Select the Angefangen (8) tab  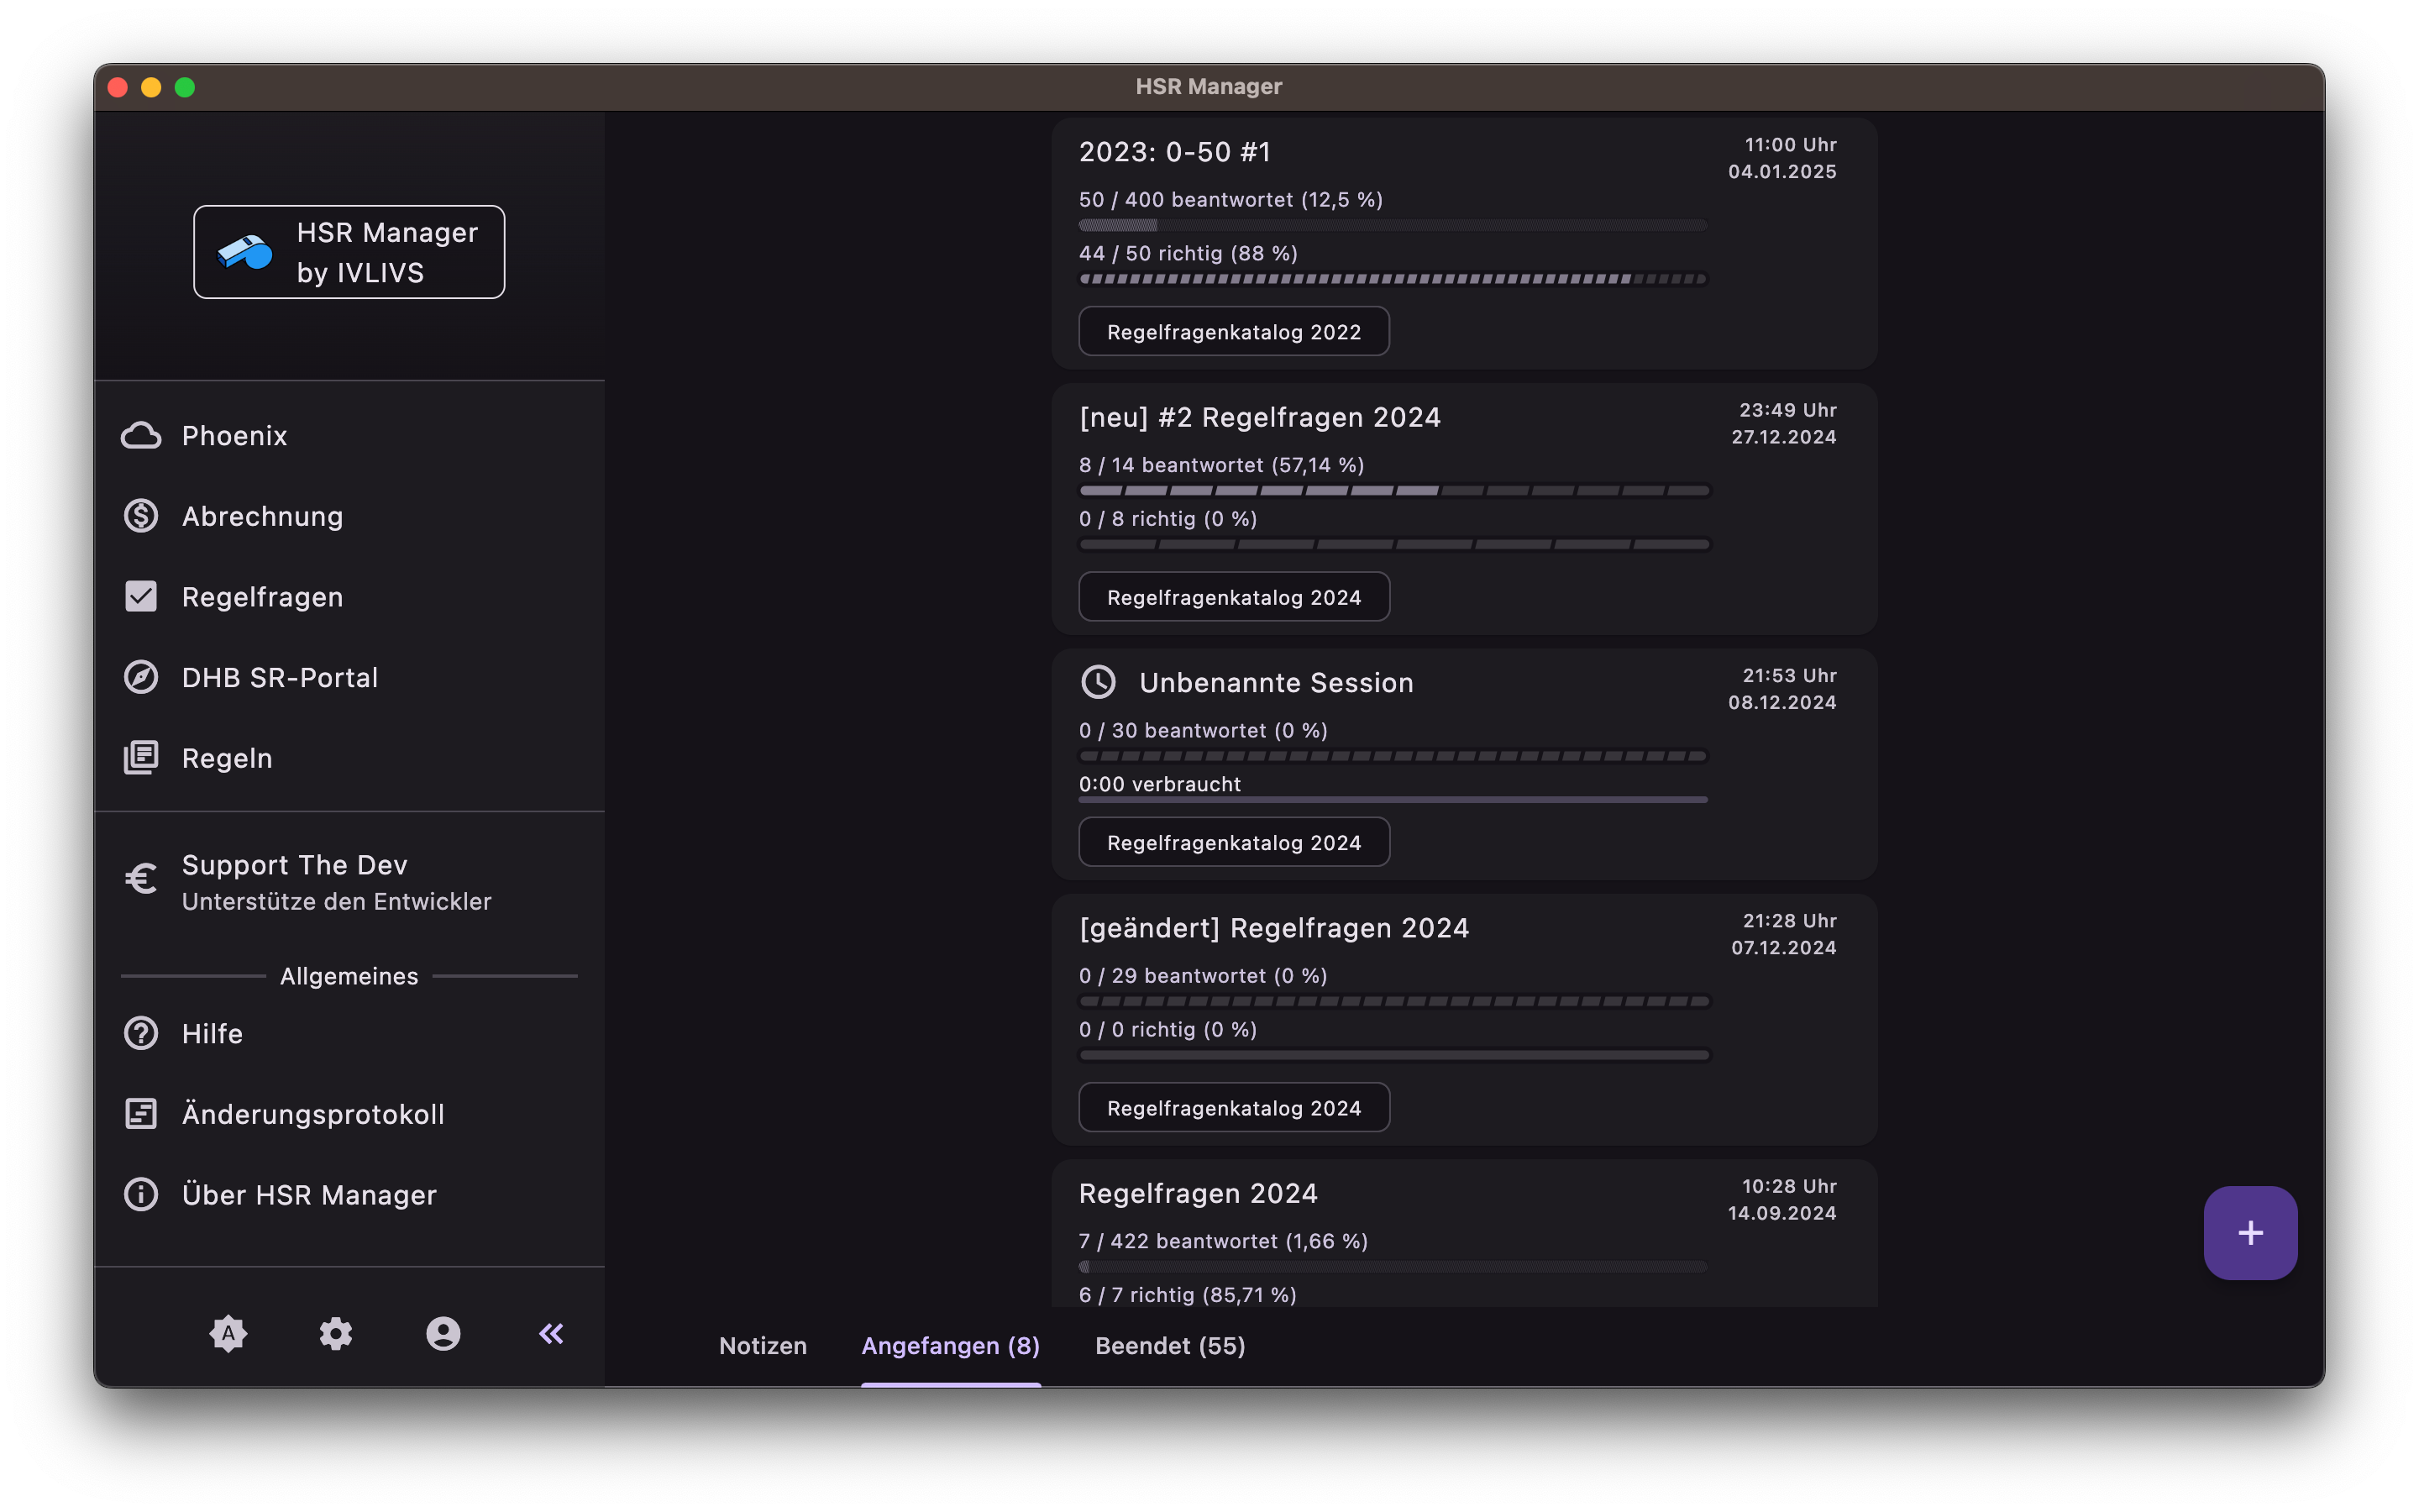(951, 1346)
